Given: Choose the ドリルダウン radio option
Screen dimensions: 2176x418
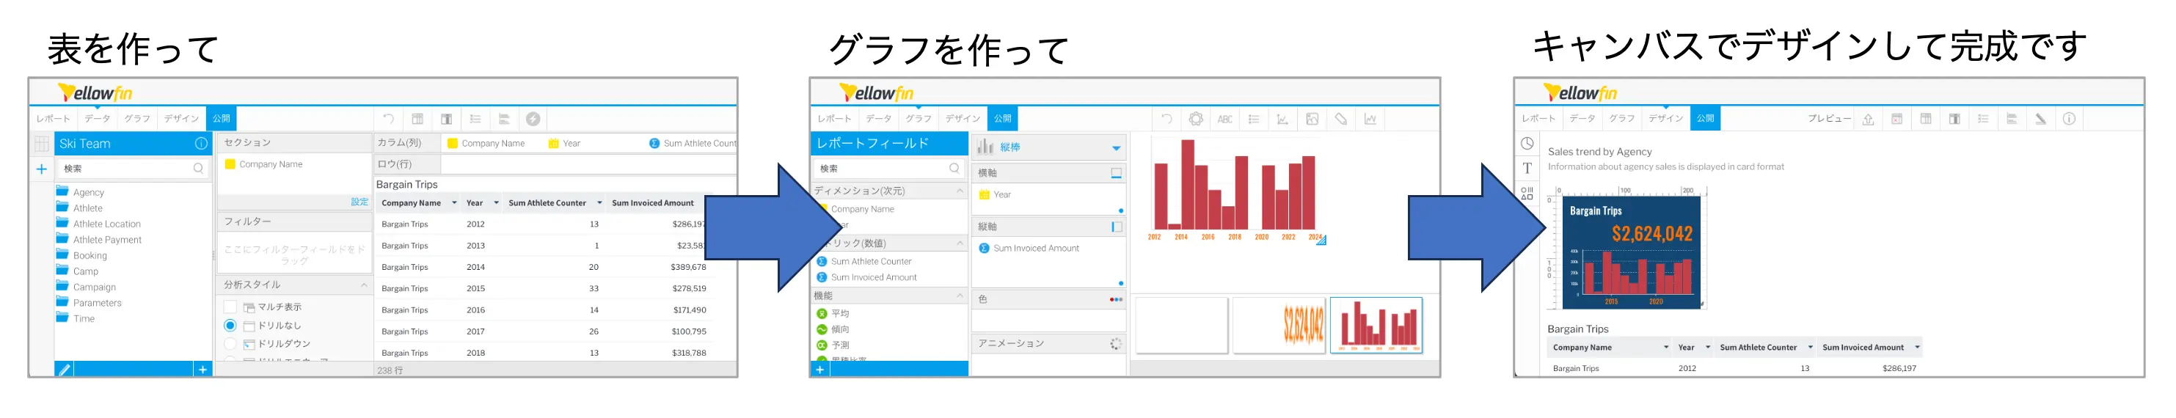Looking at the screenshot, I should (x=230, y=344).
